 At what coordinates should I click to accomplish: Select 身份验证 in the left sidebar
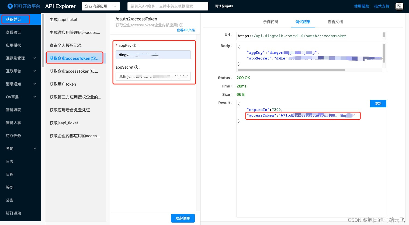[x=20, y=32]
